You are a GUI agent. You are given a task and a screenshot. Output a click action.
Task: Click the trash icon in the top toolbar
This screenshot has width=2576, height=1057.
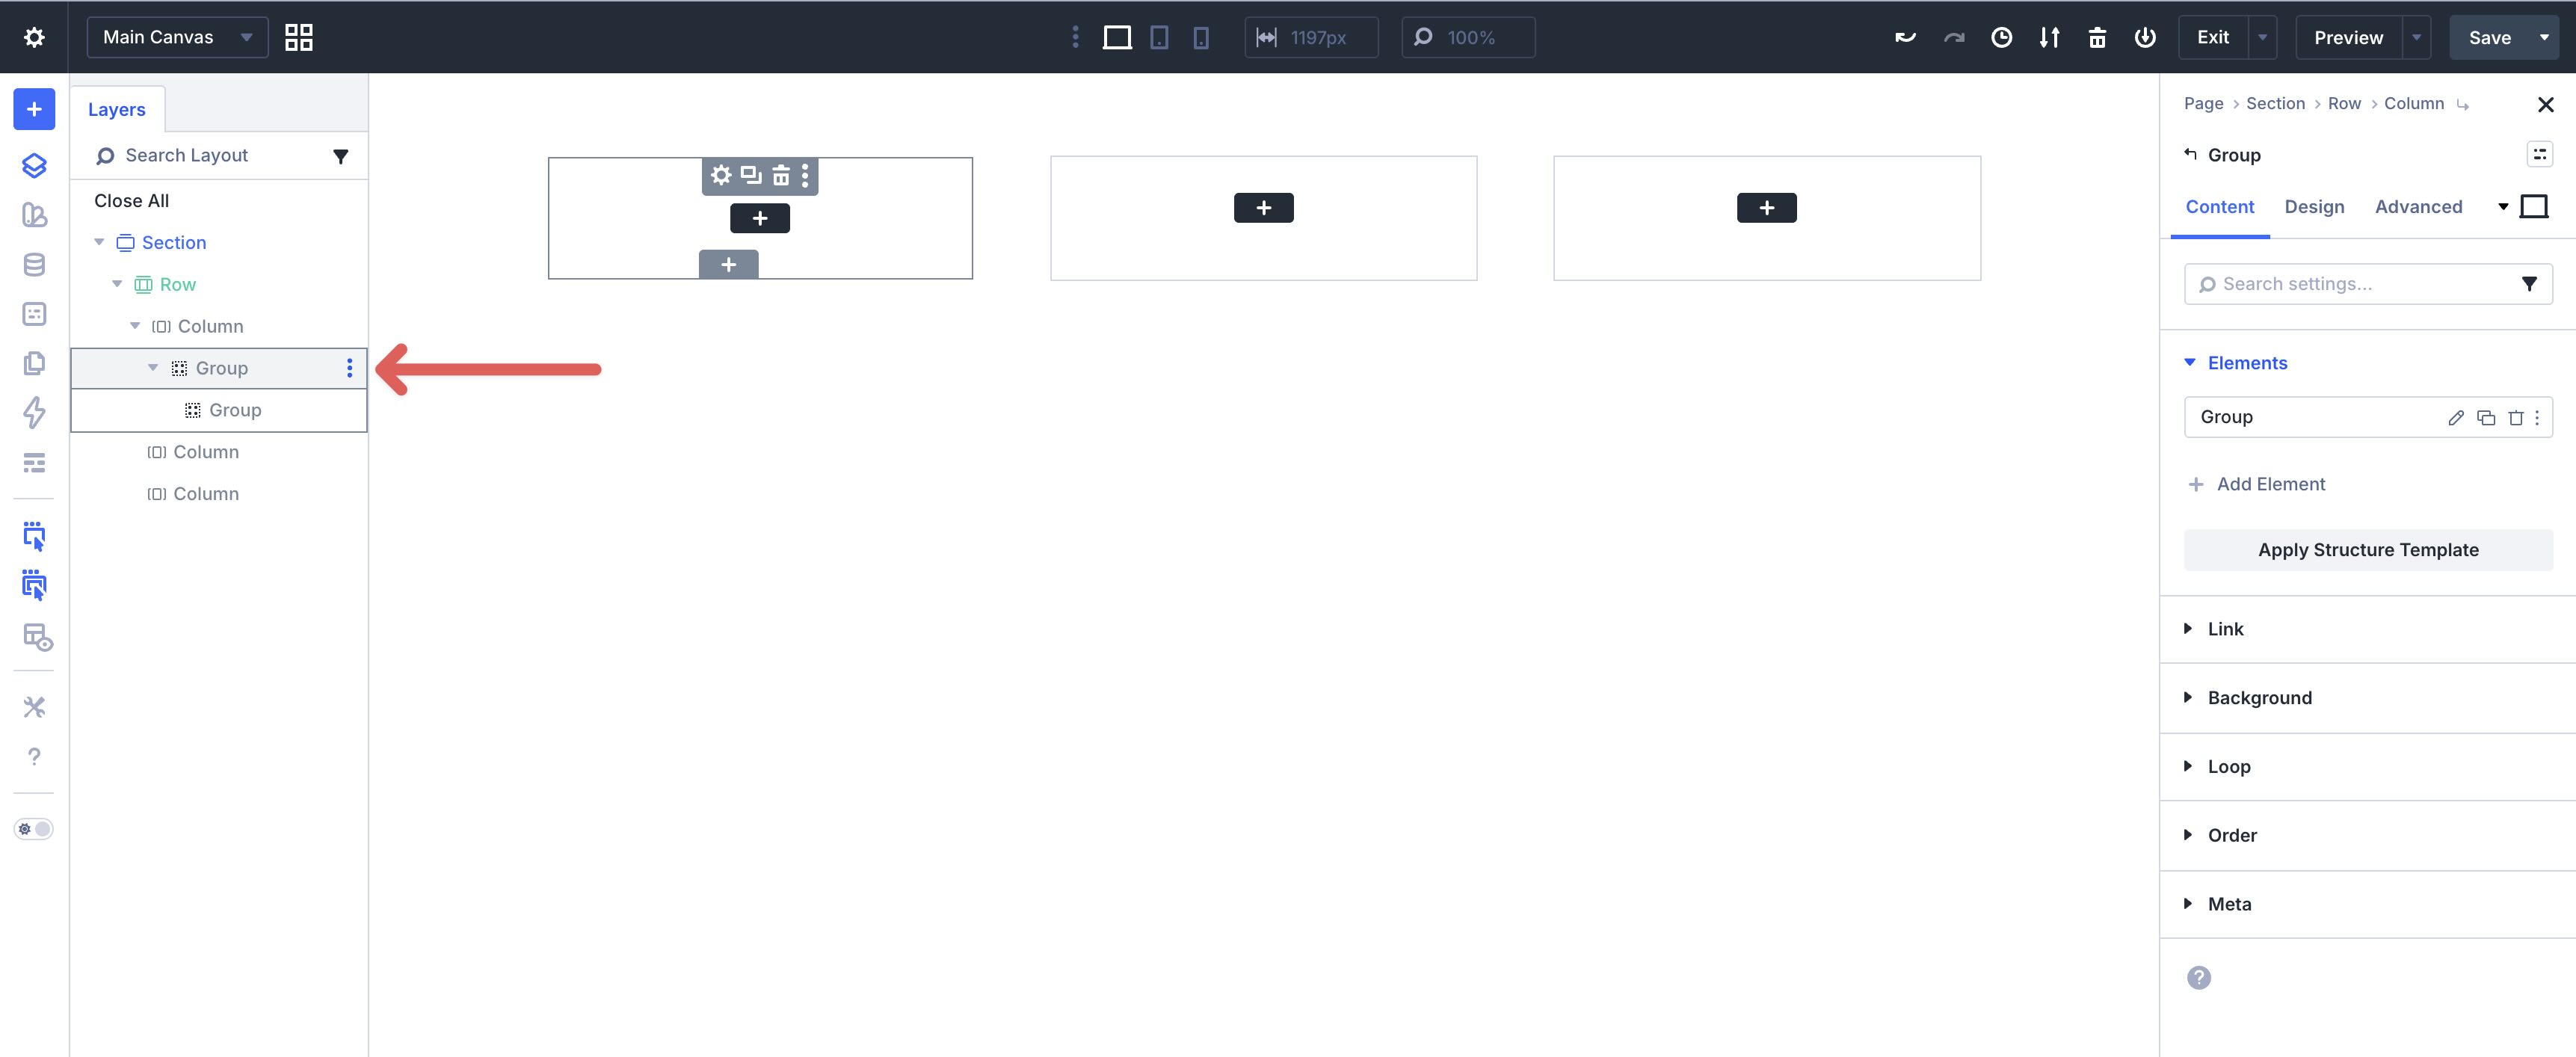2097,37
